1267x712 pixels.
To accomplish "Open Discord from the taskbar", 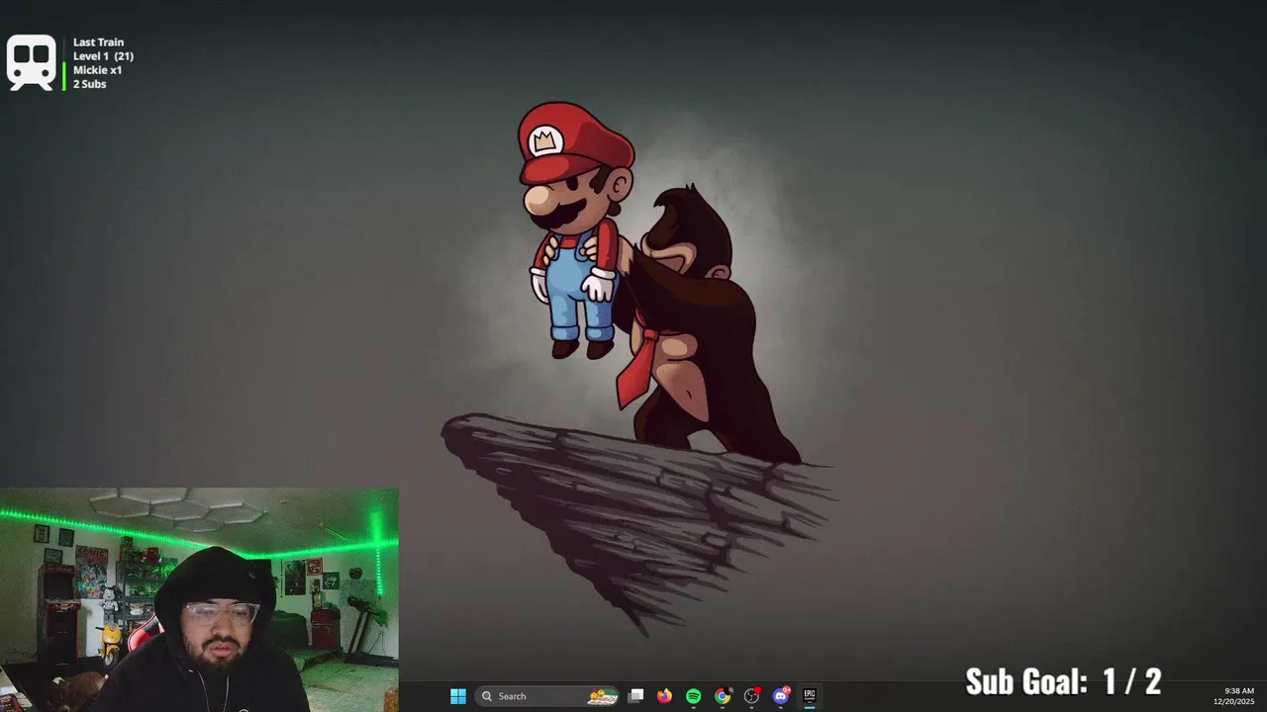I will click(x=781, y=696).
